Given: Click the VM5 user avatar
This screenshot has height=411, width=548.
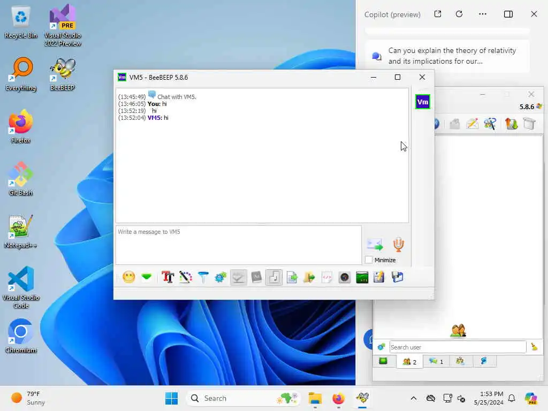Looking at the screenshot, I should pos(423,102).
